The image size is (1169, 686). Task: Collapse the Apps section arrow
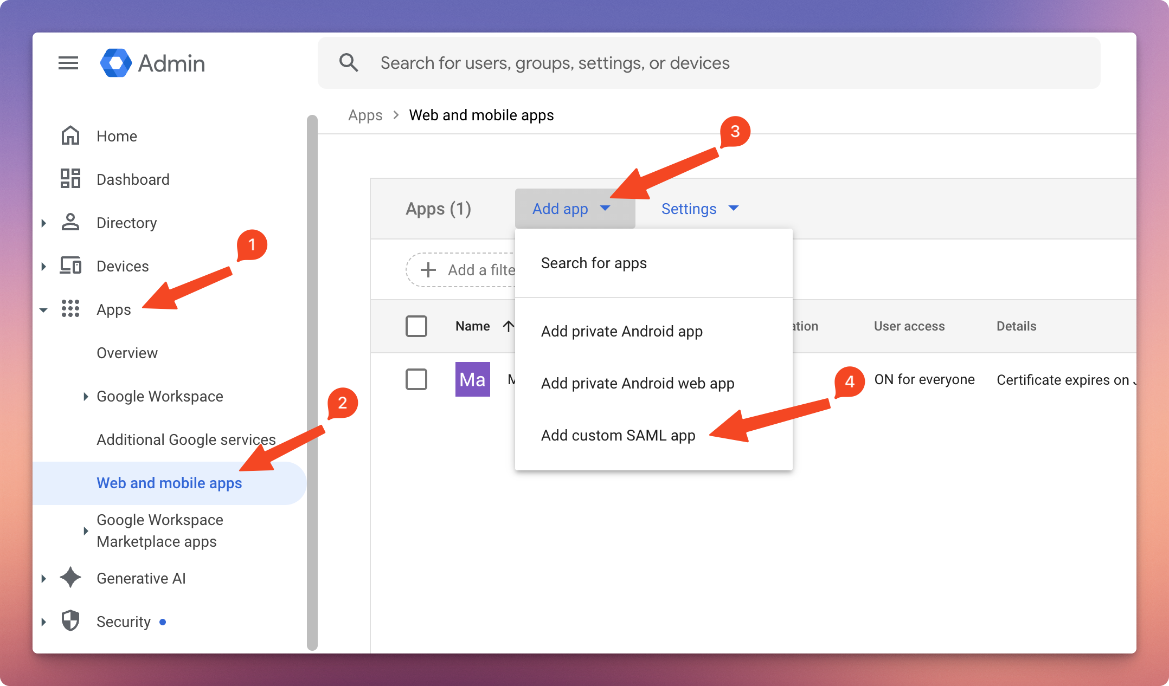[x=44, y=310]
